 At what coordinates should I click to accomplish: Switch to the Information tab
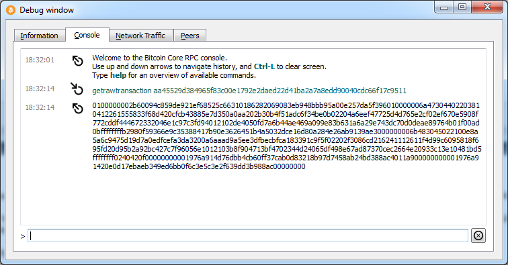click(39, 36)
